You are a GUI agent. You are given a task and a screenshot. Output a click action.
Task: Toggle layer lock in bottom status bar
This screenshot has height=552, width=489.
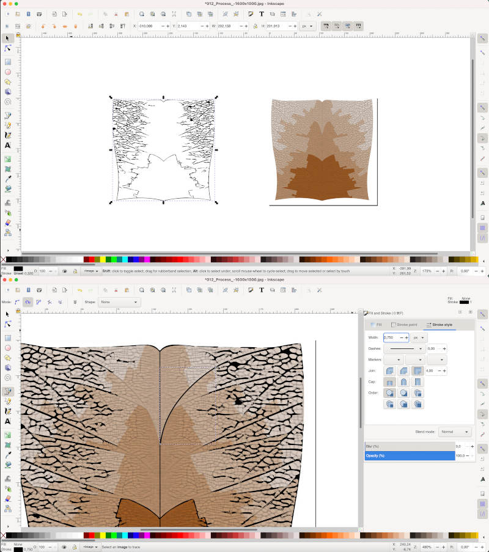[x=75, y=547]
